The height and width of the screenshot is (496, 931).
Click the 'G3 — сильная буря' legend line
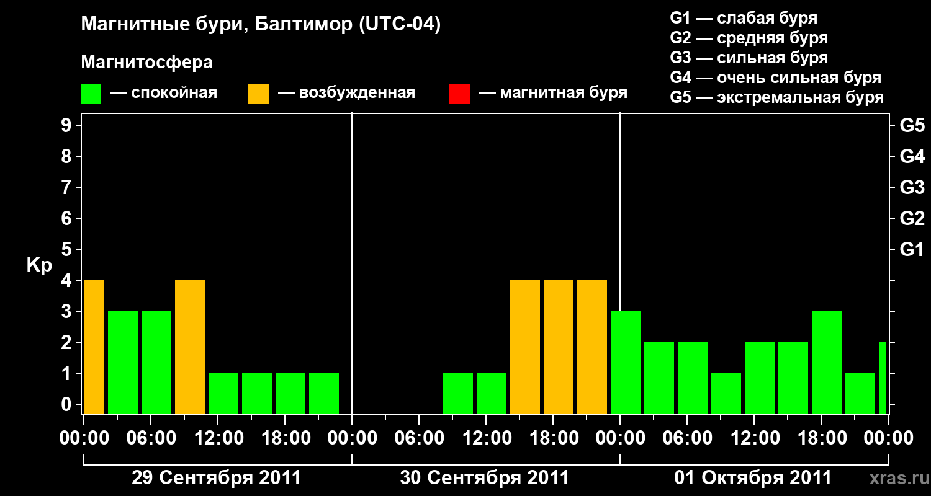(x=749, y=58)
